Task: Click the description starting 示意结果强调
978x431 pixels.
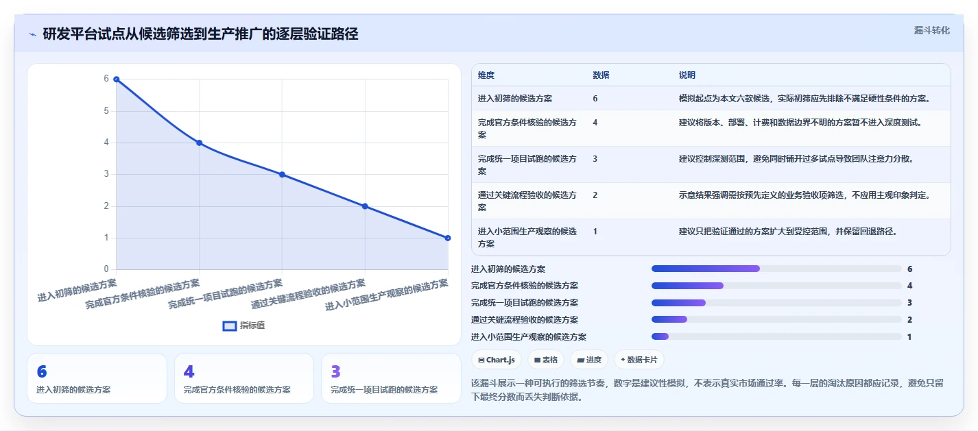Action: coord(804,195)
